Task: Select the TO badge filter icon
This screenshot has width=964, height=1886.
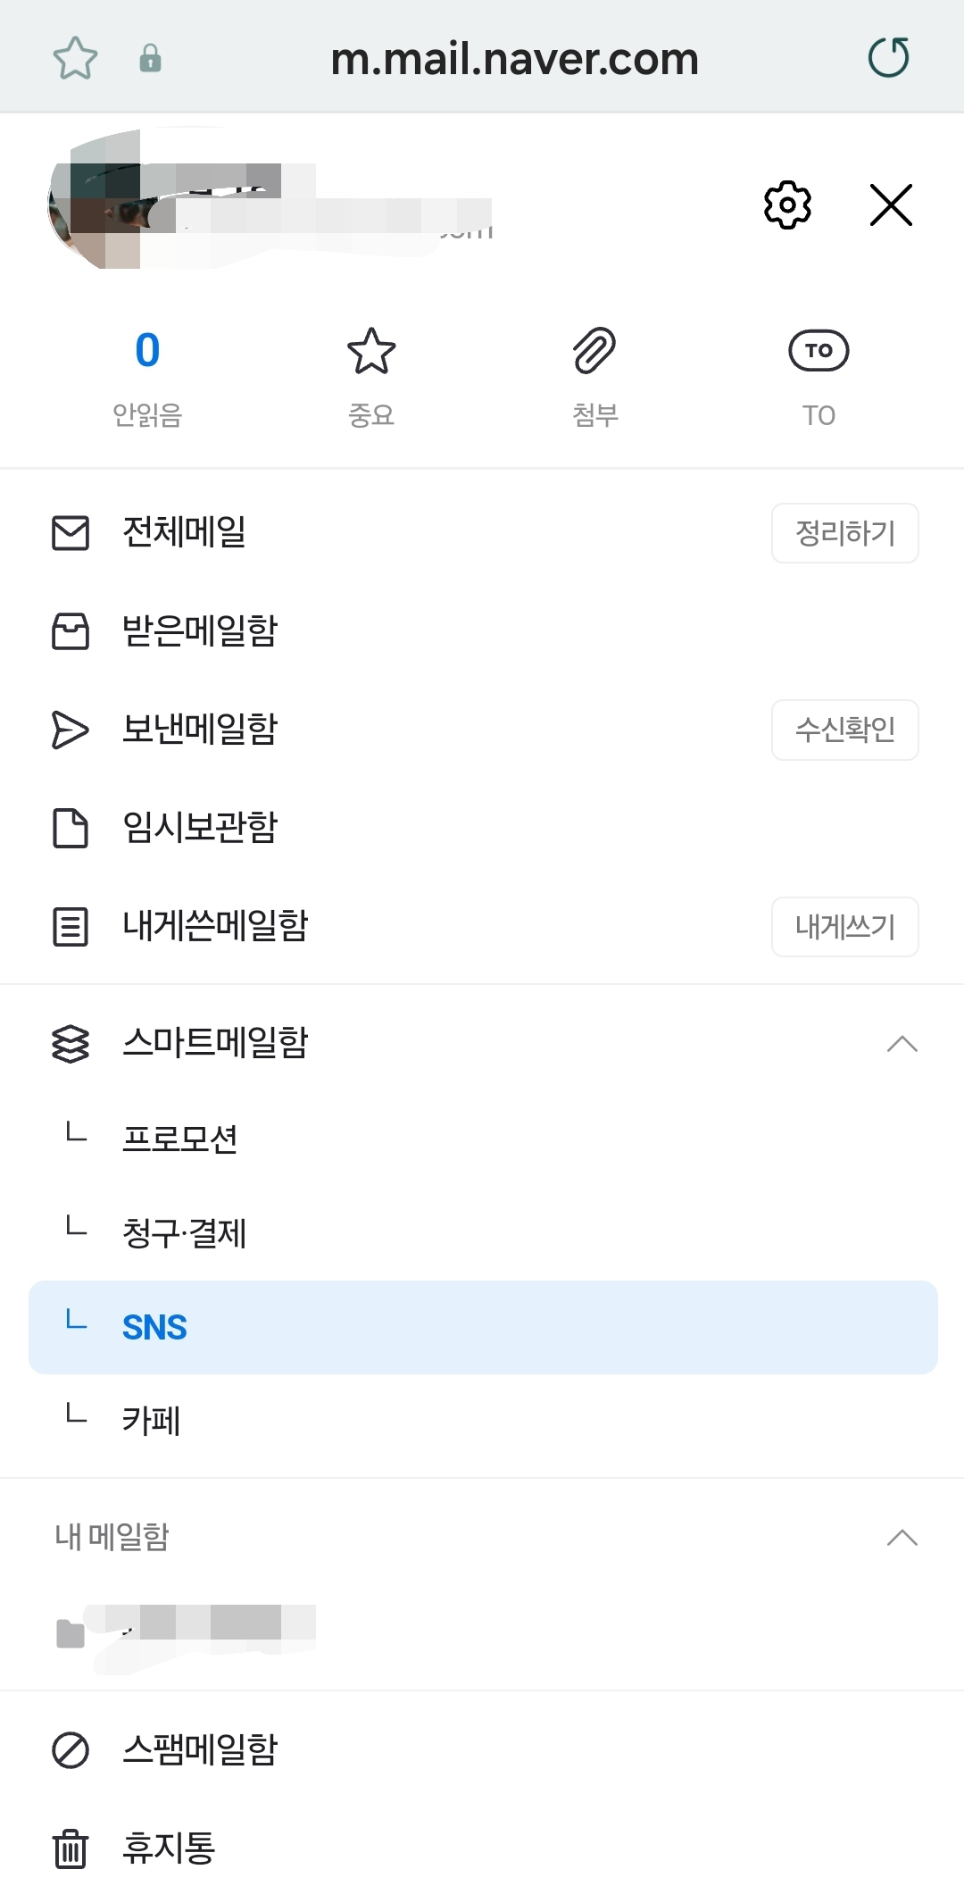Action: (819, 351)
